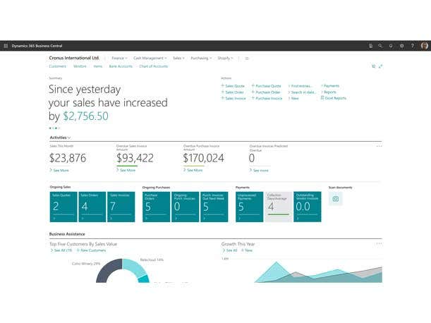This screenshot has height=323, width=431.
Task: Expand the Finance dropdown menu
Action: tap(119, 58)
